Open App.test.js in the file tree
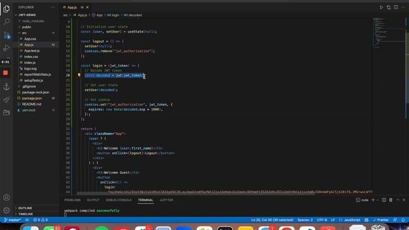The image size is (409, 230). pyautogui.click(x=32, y=50)
